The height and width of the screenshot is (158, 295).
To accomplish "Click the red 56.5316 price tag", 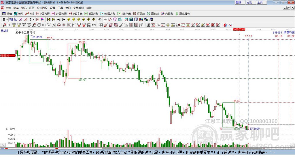I will pyautogui.click(x=8, y=55).
